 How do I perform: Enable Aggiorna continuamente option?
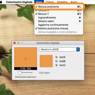[x=59, y=25]
